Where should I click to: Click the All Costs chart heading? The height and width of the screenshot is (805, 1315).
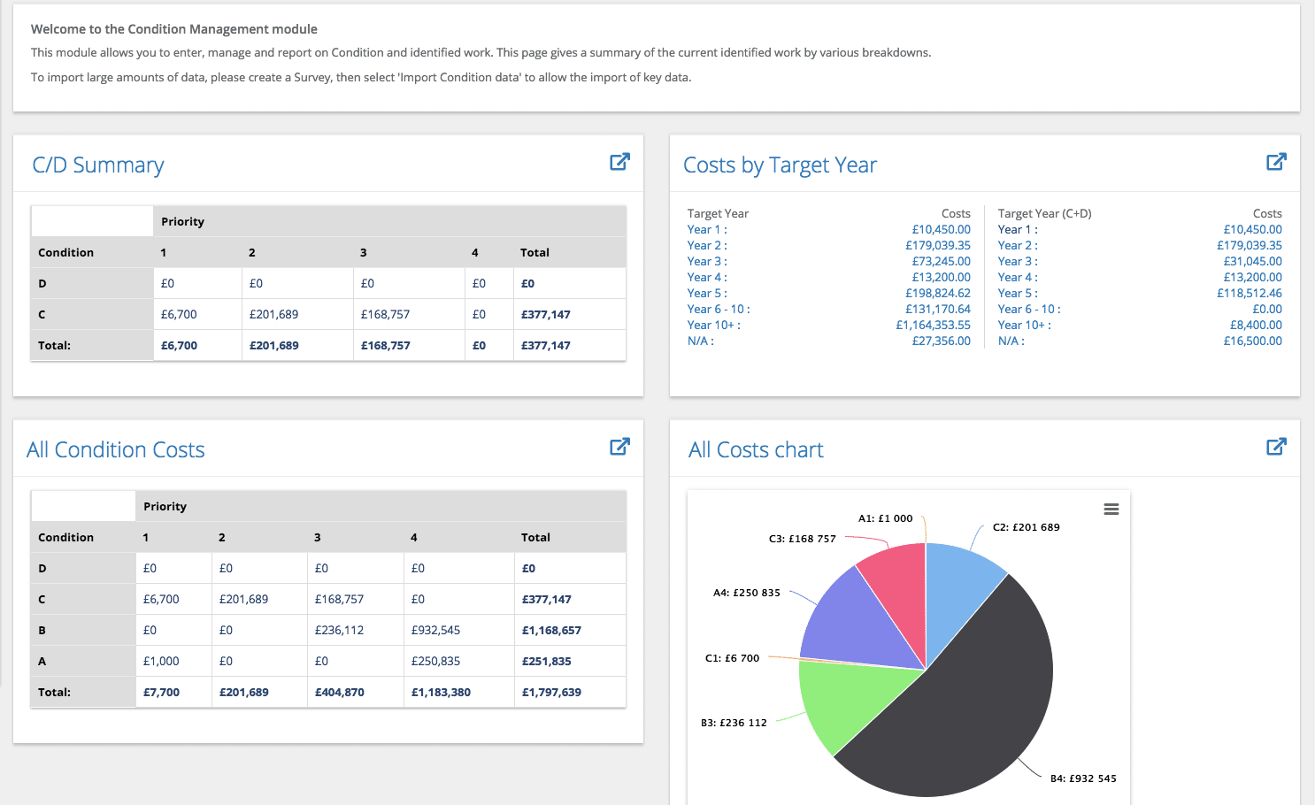click(756, 449)
